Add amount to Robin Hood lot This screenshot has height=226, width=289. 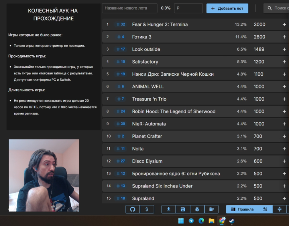284,111
